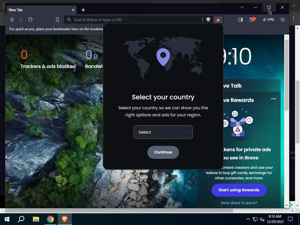Click the horizontal scrollbar right arrow
300x225 pixels.
293,211
